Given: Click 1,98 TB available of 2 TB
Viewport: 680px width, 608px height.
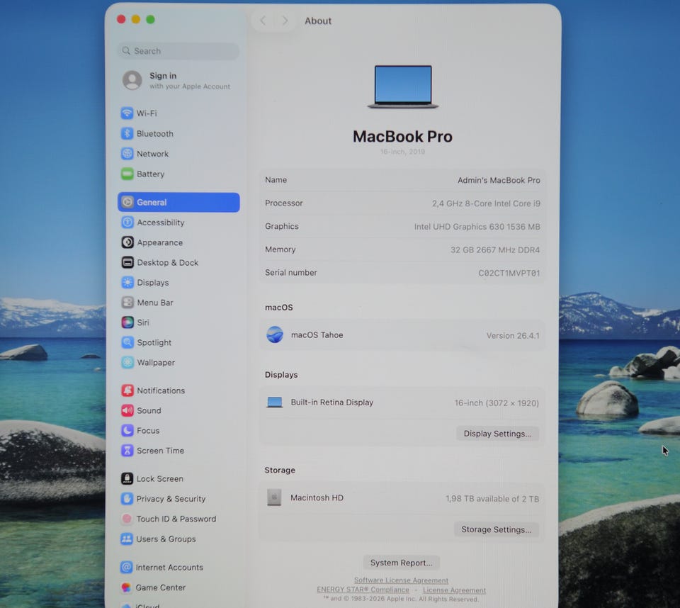Looking at the screenshot, I should click(x=492, y=499).
